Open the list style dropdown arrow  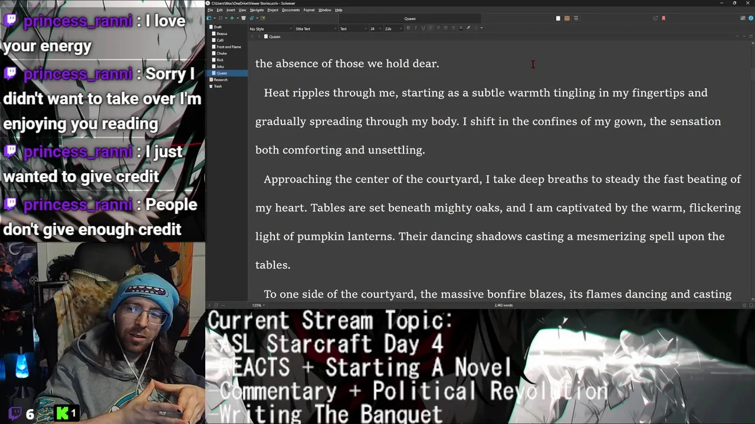(481, 28)
